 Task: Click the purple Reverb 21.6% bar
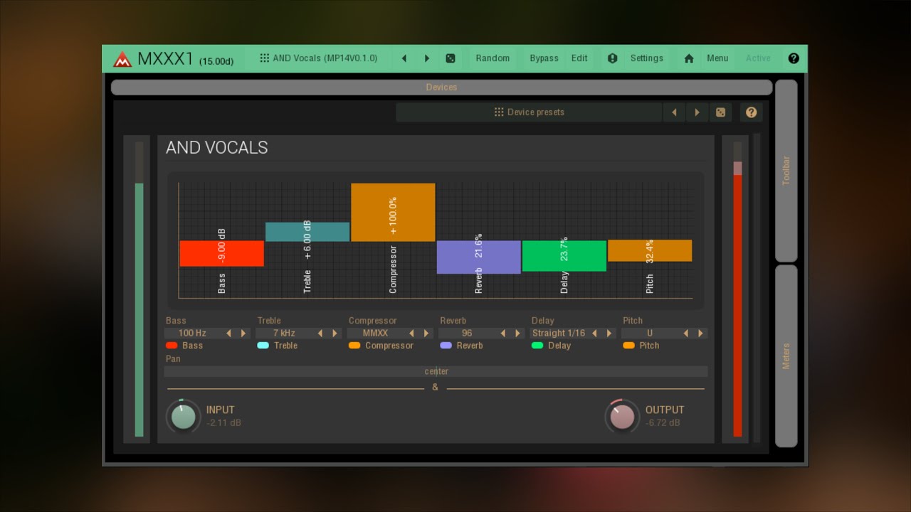click(478, 257)
